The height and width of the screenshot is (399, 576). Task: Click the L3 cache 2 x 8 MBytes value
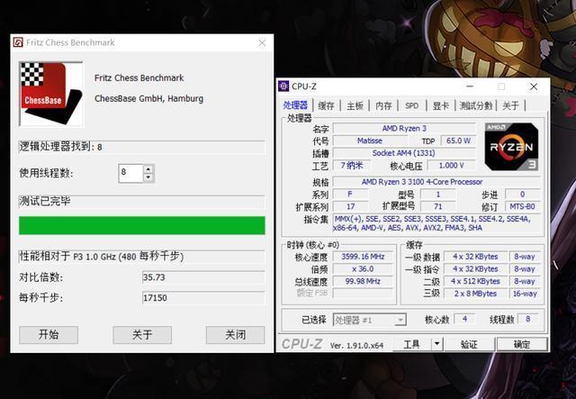(x=475, y=294)
